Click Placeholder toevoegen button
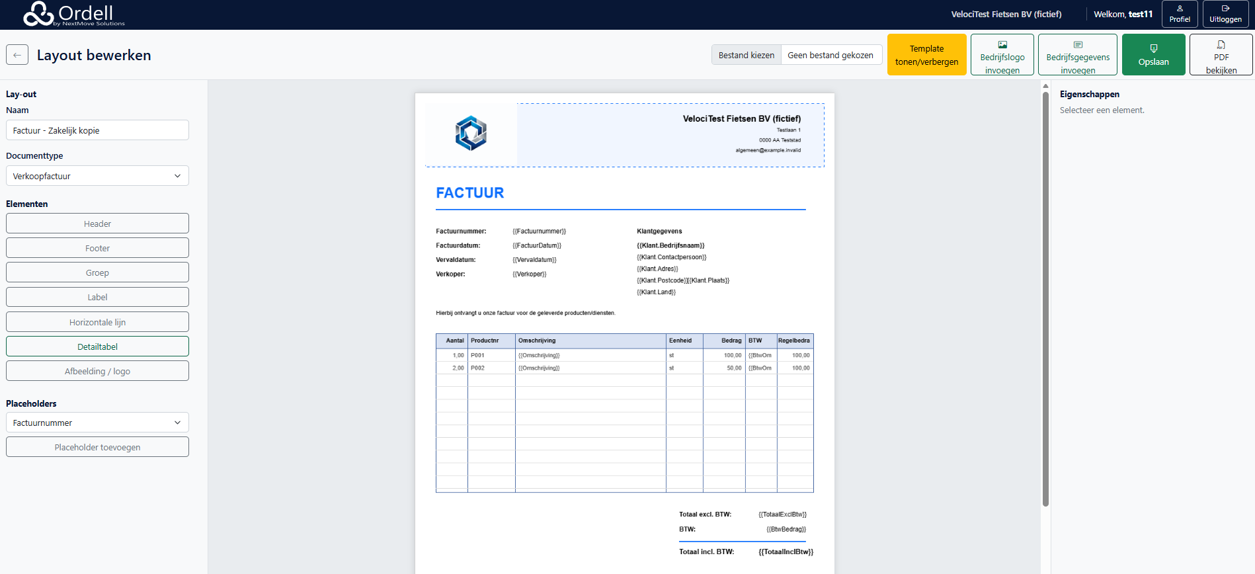 pos(97,447)
